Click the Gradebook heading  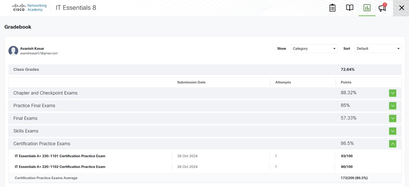[x=18, y=27]
